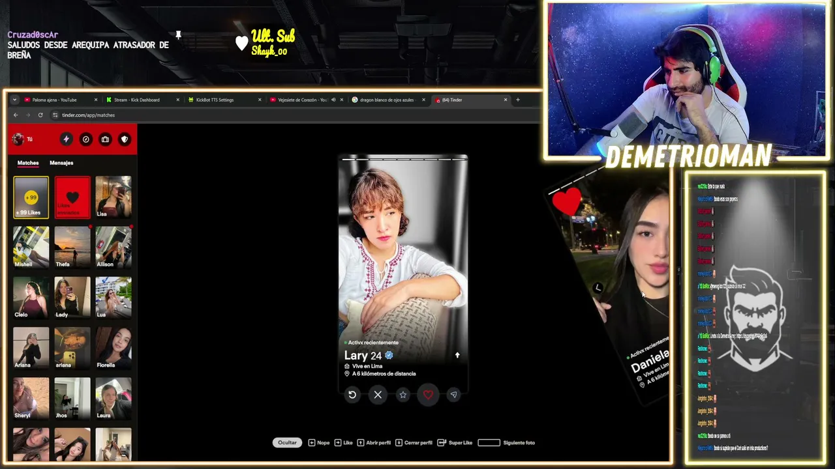Image resolution: width=835 pixels, height=469 pixels.
Task: Click "A 6 kilómetros de distancia" on Lary's card
Action: (x=384, y=374)
